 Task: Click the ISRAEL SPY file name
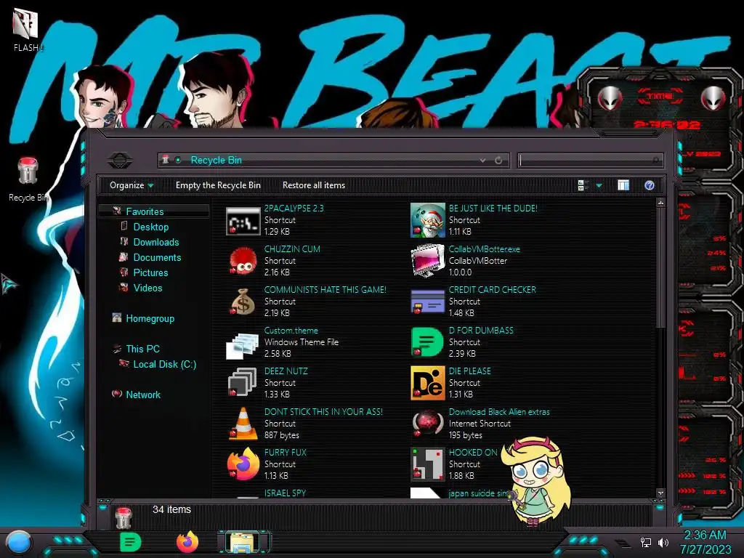click(285, 493)
